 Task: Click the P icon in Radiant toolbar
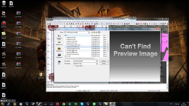(x=165, y=24)
